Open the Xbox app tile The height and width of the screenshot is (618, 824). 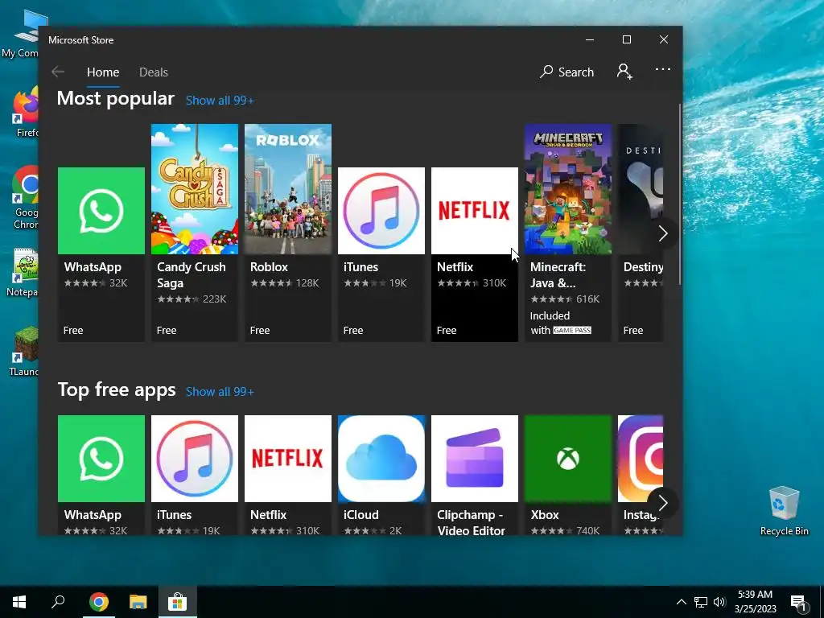pyautogui.click(x=568, y=475)
